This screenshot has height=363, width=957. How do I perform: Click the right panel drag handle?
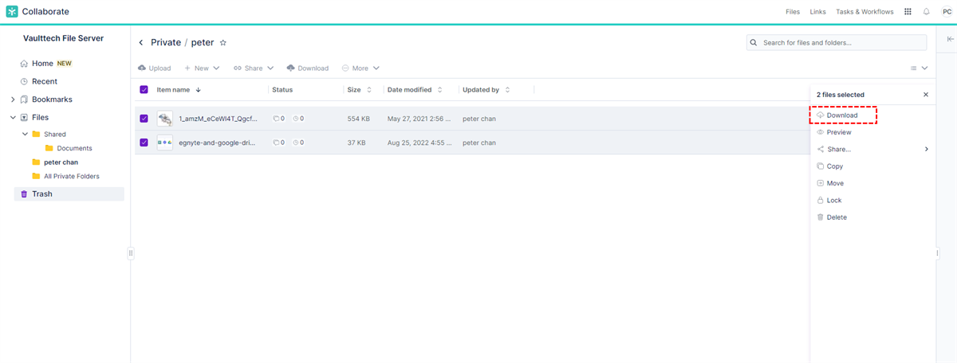(937, 253)
